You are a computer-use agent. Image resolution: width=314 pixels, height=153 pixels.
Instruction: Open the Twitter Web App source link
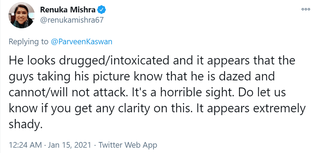point(128,145)
